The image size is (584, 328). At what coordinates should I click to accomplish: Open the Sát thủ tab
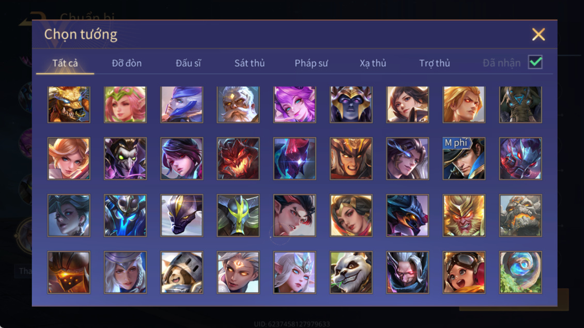pos(250,64)
